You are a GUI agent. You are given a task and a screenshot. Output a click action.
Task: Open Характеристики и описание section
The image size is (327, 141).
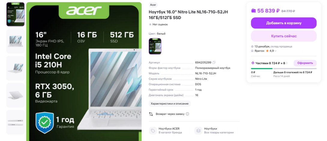(x=169, y=103)
